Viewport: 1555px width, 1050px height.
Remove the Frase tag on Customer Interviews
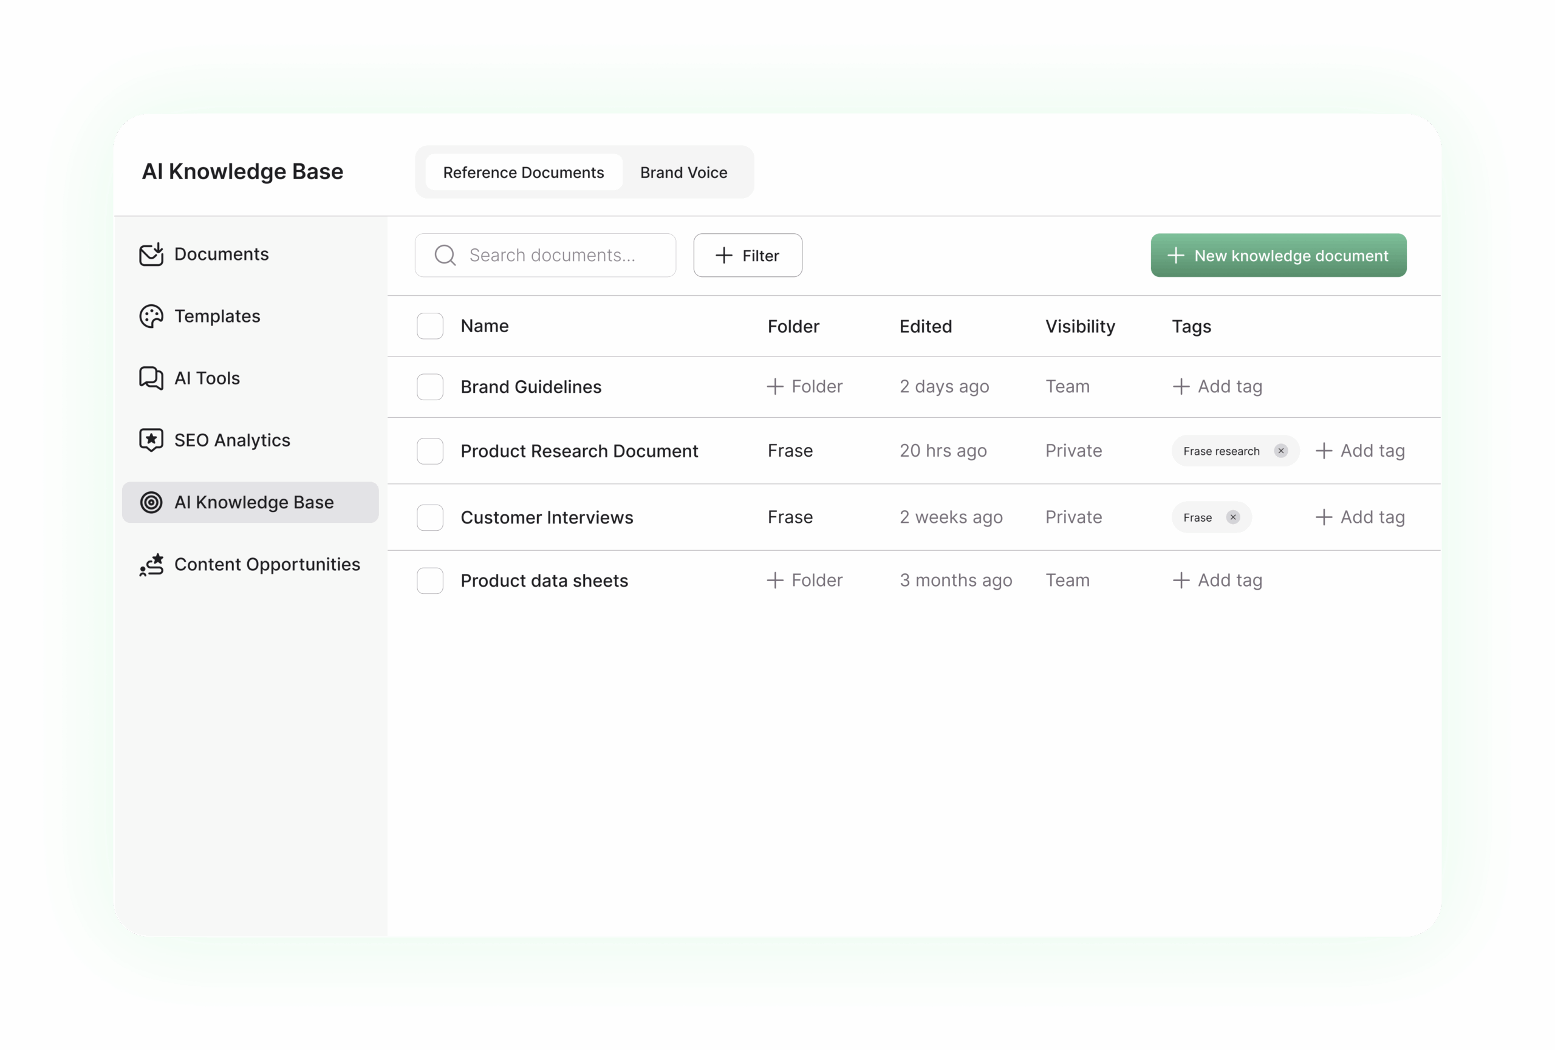[1232, 517]
